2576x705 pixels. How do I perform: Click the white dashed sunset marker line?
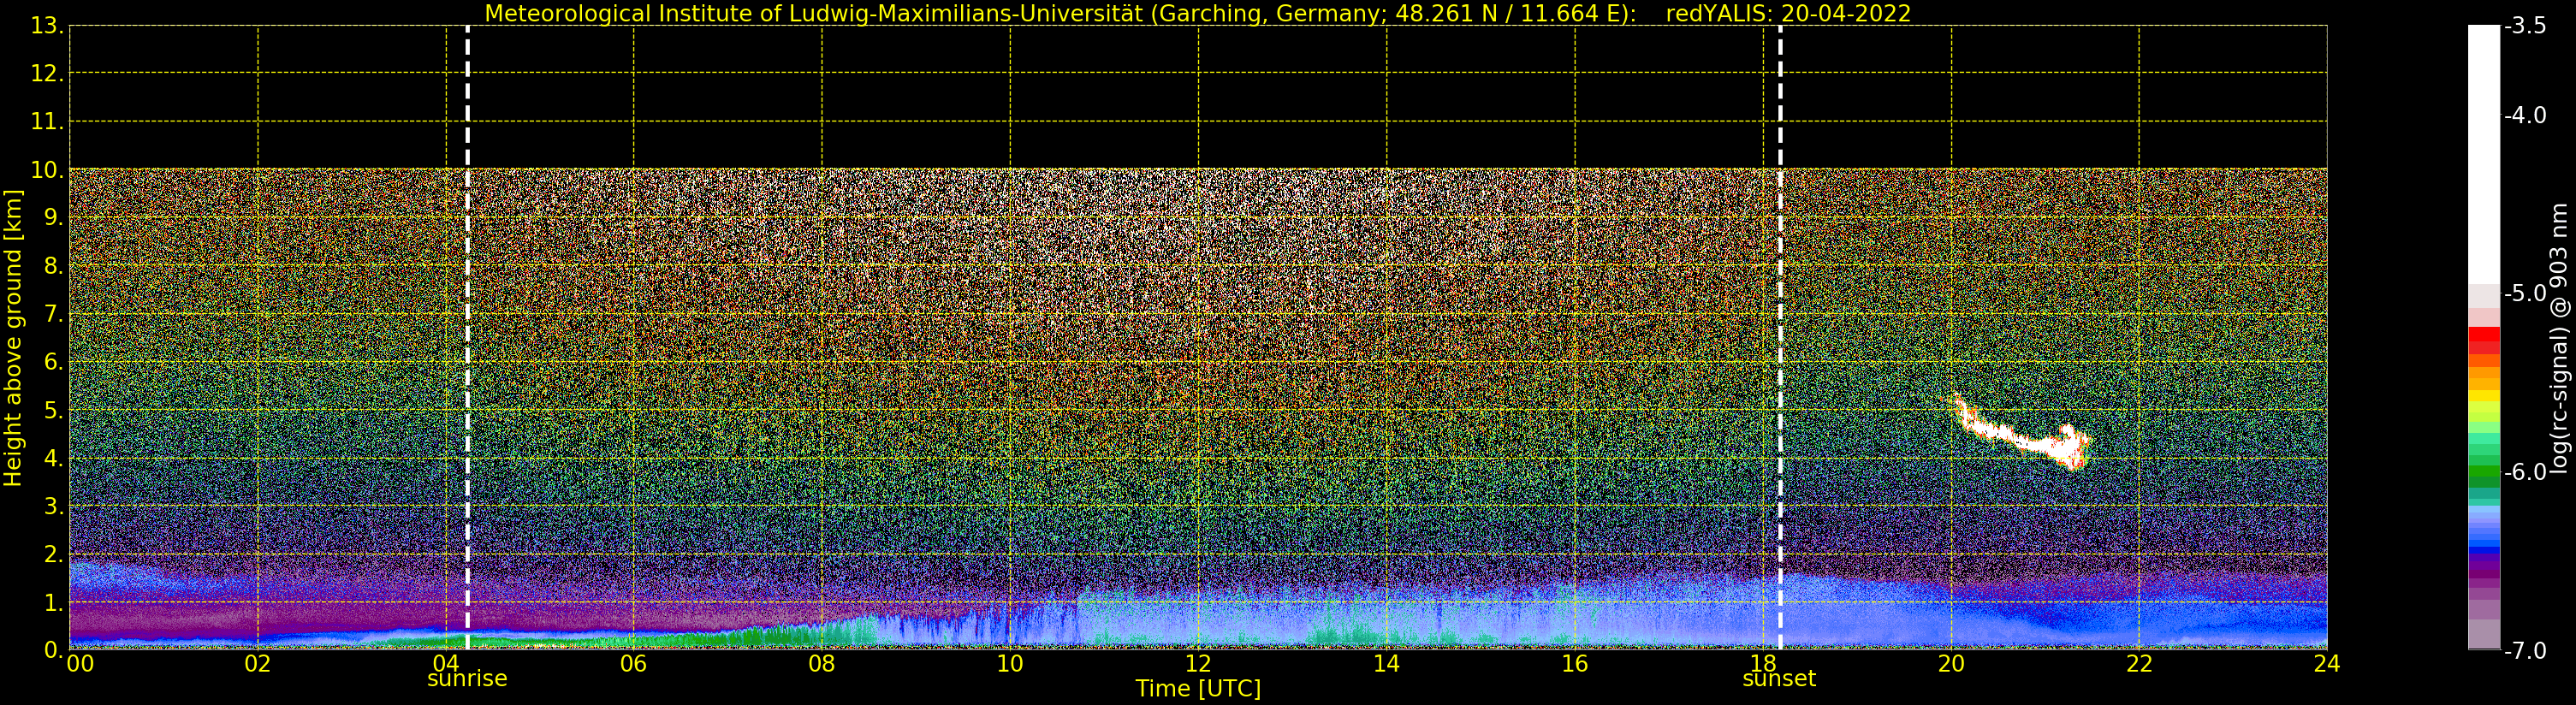1780,338
